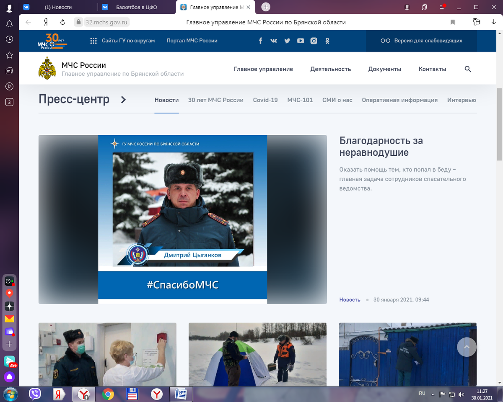Open downloads arrow icon in browser toolbar
Screen dimensions: 503x402
(494, 22)
